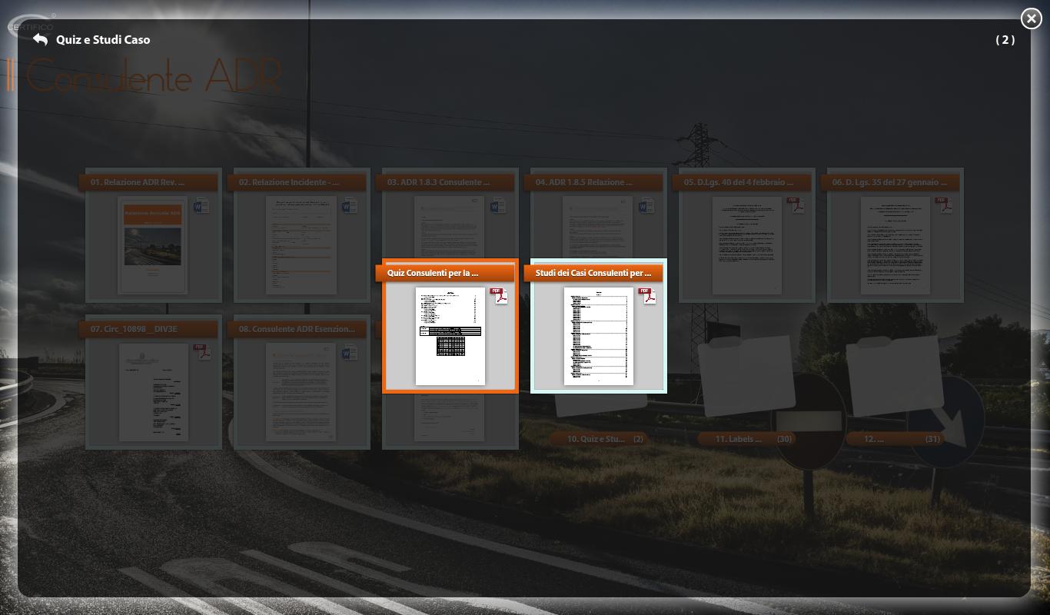
Task: Click the Quiz e Studi Caso heading
Action: (x=103, y=39)
